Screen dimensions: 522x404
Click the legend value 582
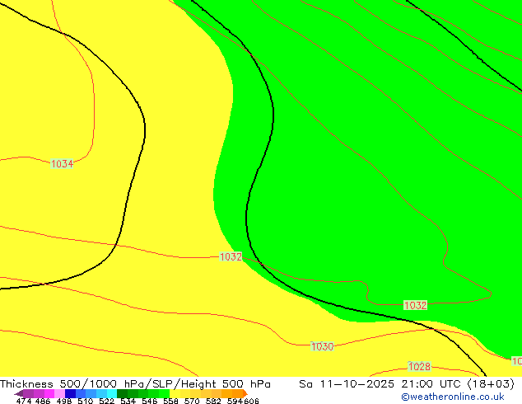pos(213,401)
